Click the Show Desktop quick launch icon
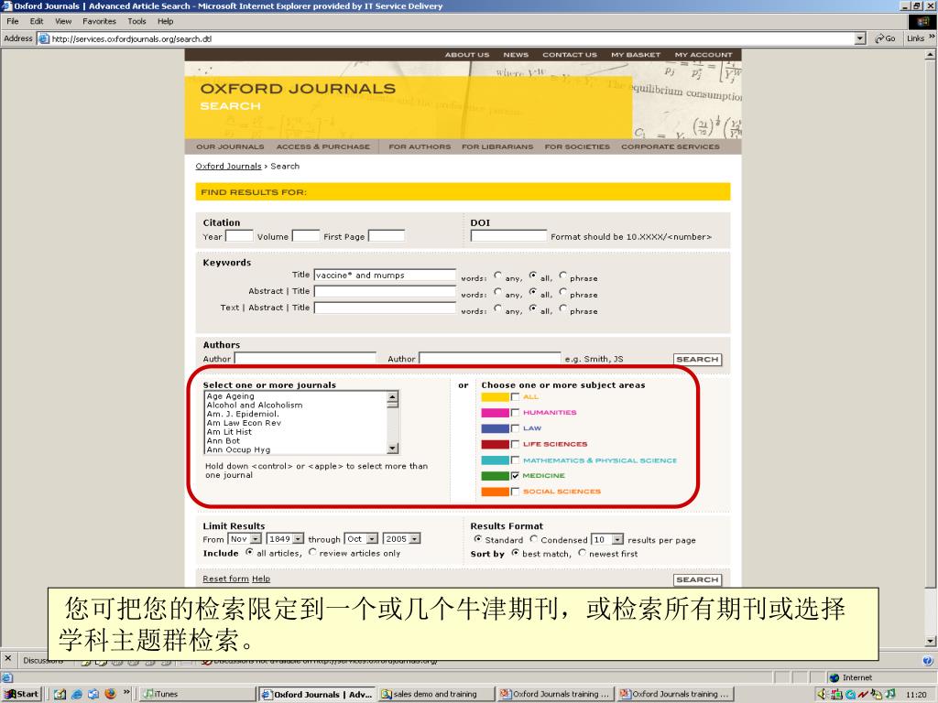The image size is (938, 703). coord(60,694)
